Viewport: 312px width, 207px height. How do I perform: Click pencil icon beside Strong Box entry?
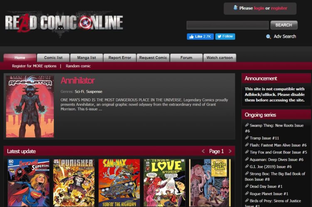[247, 173]
